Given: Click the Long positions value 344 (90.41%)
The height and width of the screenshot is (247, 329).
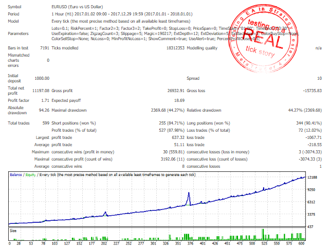Looking at the screenshot, I should 309,123.
